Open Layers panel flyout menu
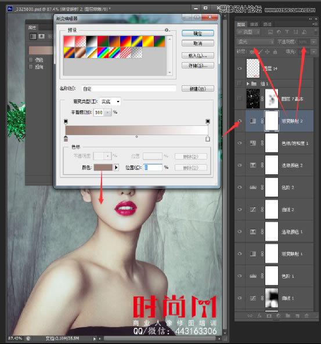Image resolution: width=321 pixels, height=344 pixels. pyautogui.click(x=315, y=24)
